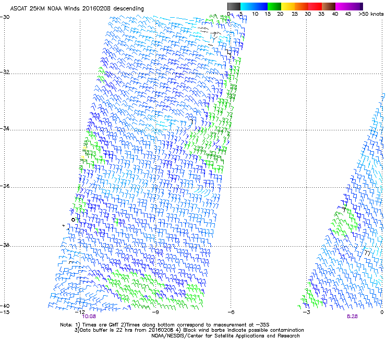Click the '-34' latitude axis label
386x339 pixels.
(x=5, y=128)
